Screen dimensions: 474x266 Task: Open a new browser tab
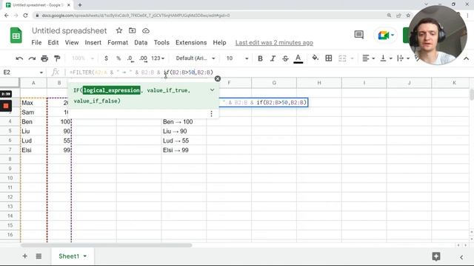pyautogui.click(x=80, y=5)
